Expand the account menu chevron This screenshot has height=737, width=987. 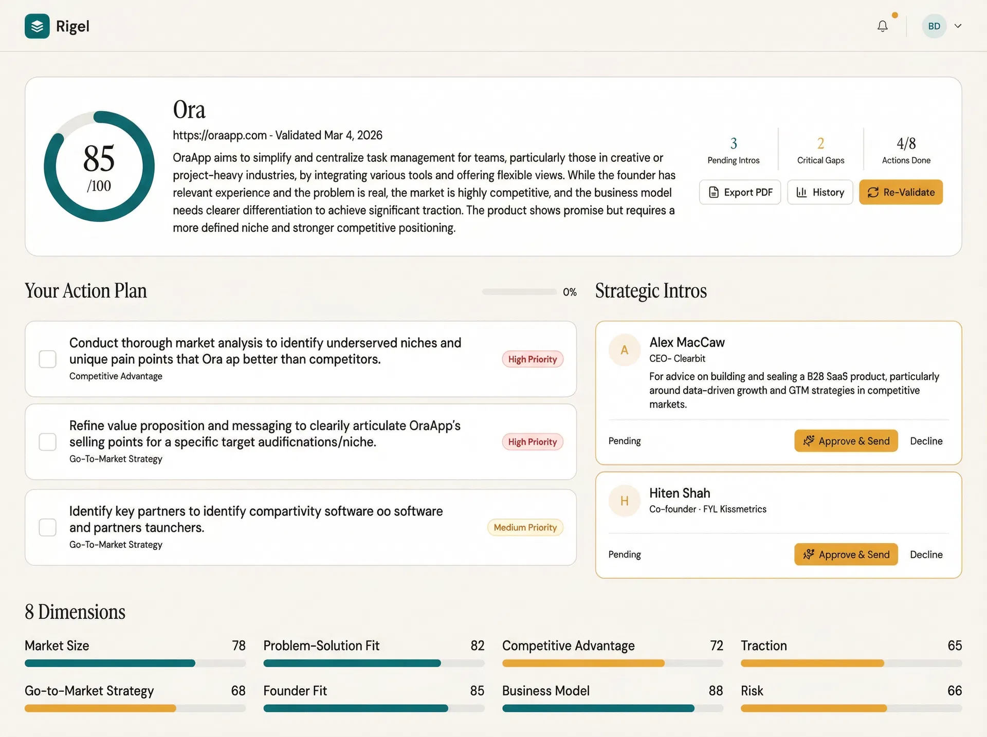point(958,26)
